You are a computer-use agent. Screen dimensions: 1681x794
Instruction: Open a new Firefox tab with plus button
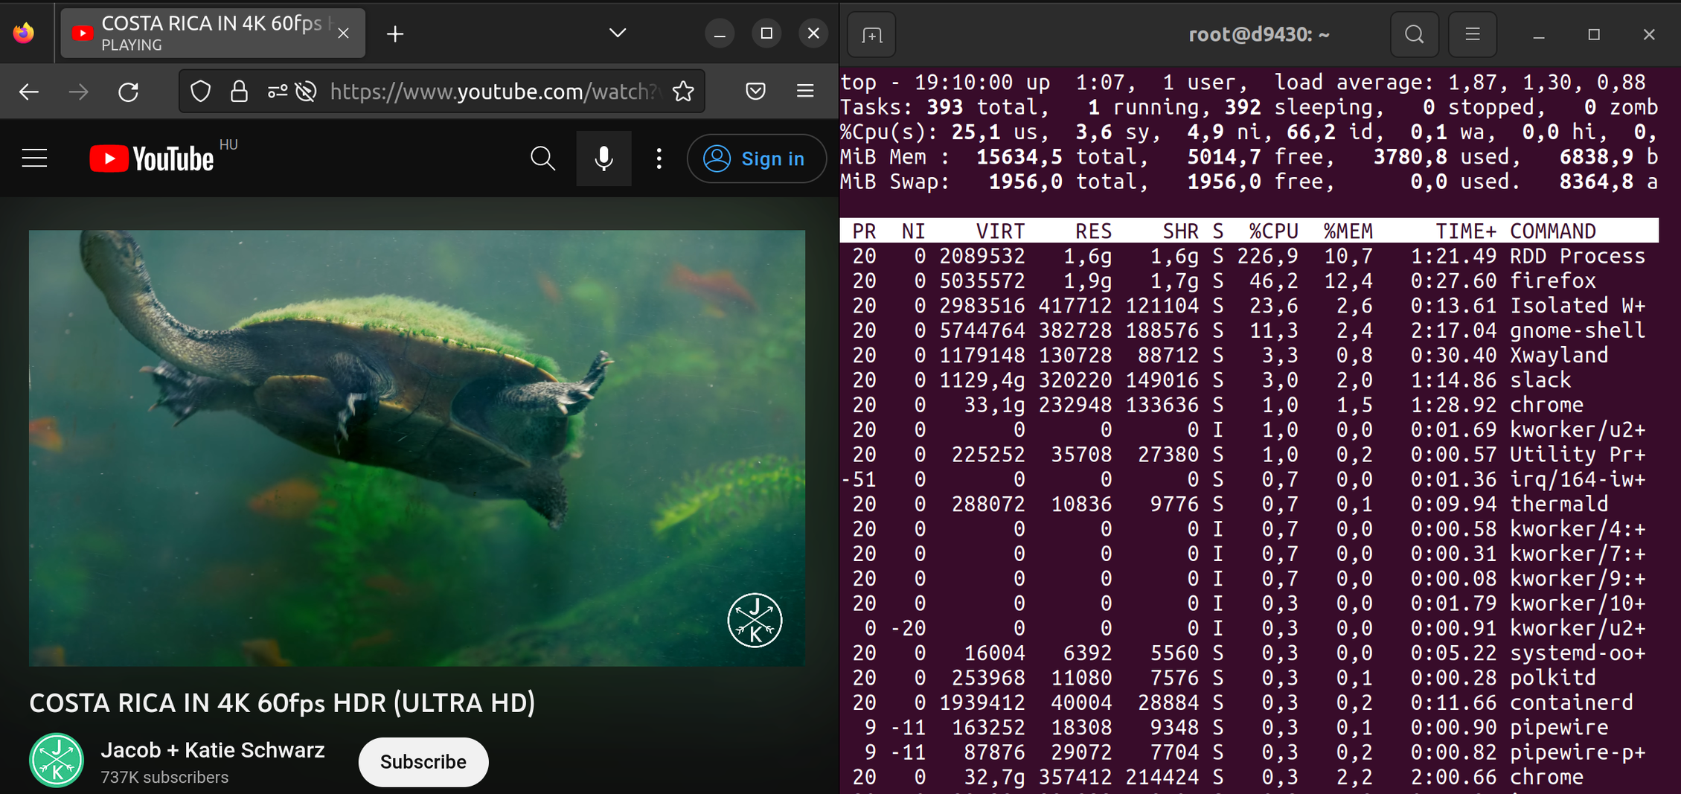click(x=395, y=33)
